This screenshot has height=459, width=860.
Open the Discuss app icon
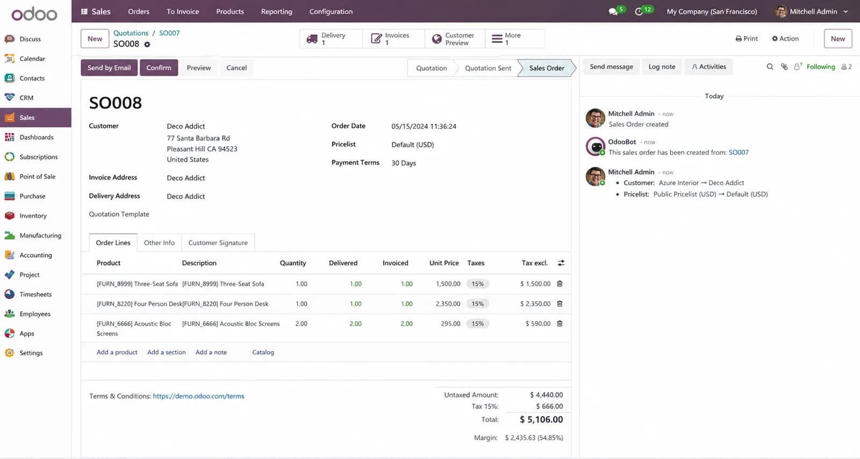pyautogui.click(x=10, y=39)
